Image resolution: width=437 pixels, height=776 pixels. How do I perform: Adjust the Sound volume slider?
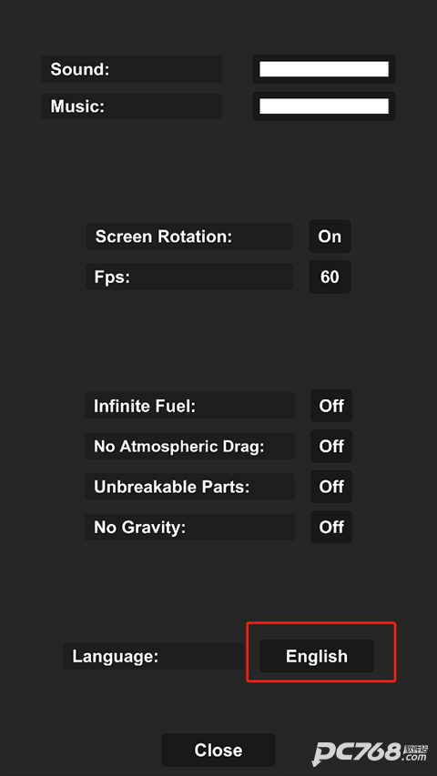click(324, 69)
